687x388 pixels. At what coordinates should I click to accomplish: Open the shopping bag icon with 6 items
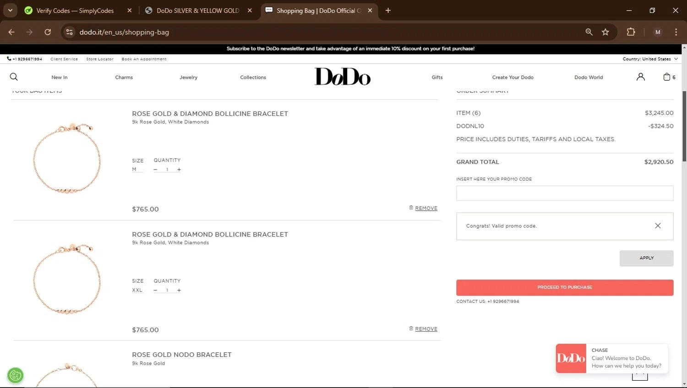(669, 77)
